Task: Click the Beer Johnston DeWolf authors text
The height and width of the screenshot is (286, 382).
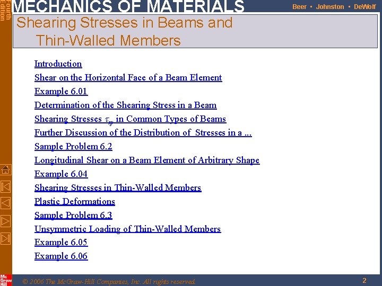Action: (x=334, y=7)
